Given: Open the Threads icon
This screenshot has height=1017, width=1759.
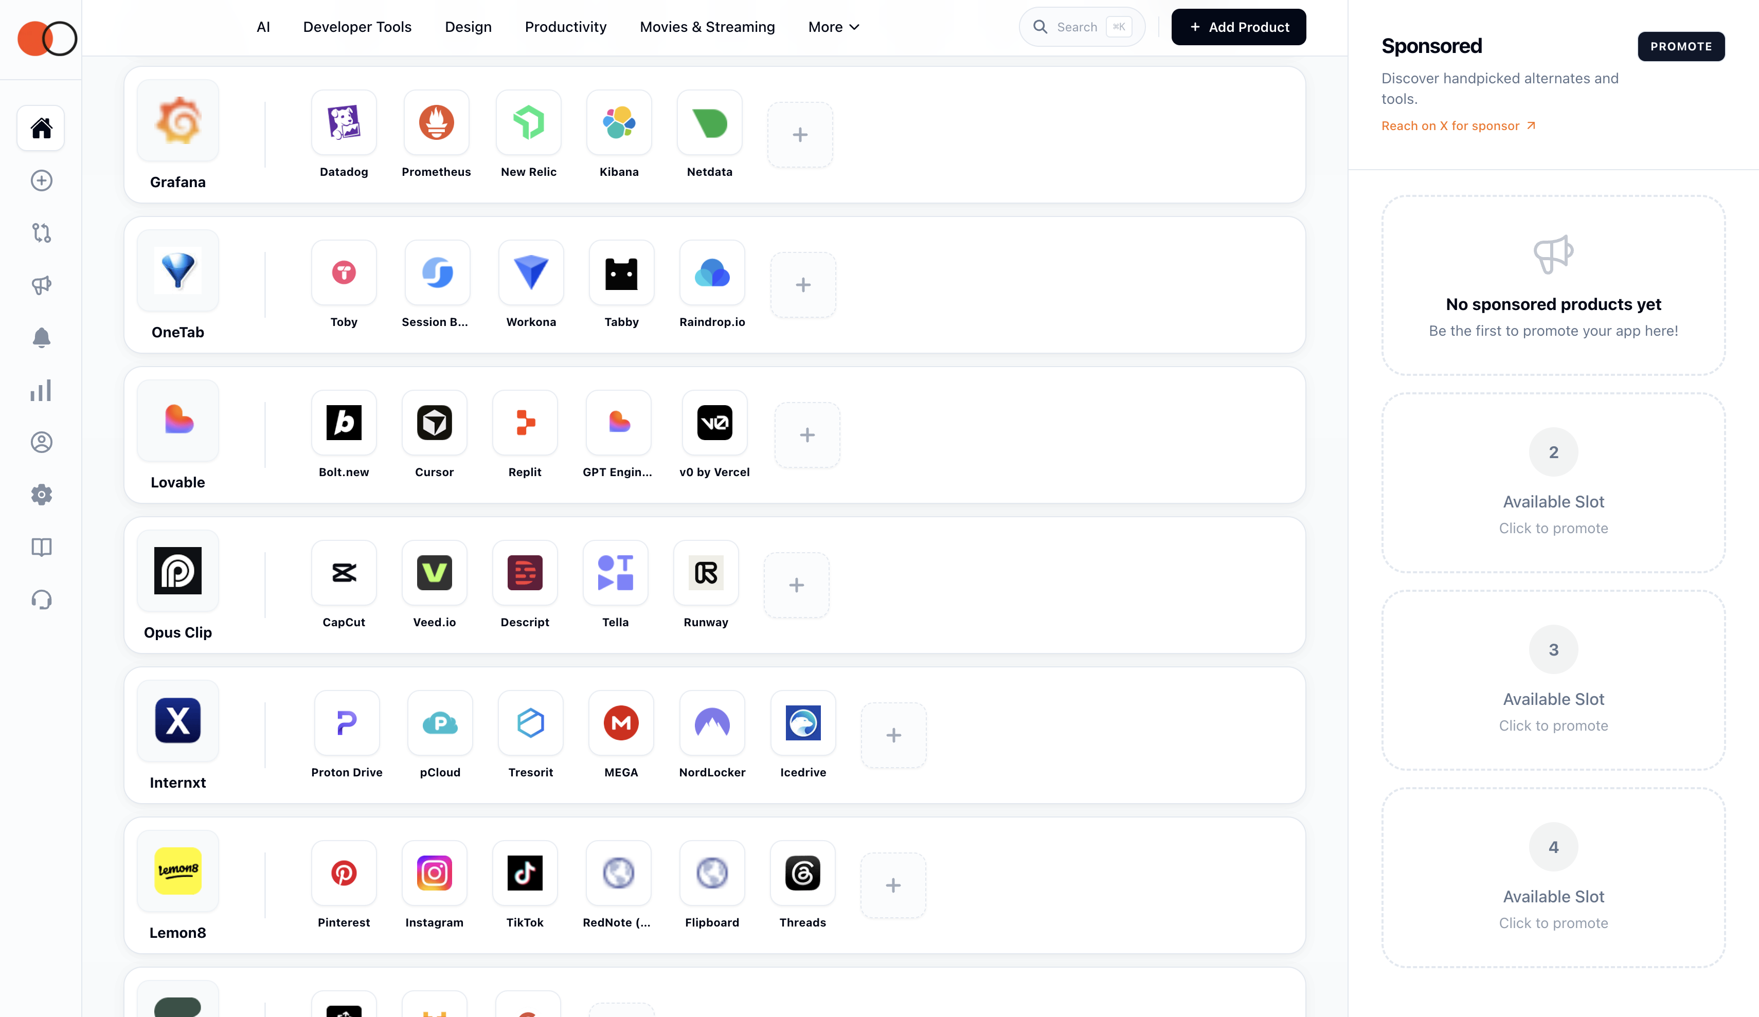Looking at the screenshot, I should (803, 873).
